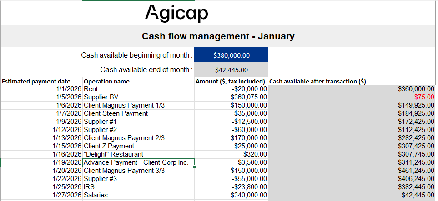Click the Cash available beginning of month label
438x201 pixels.
point(137,55)
